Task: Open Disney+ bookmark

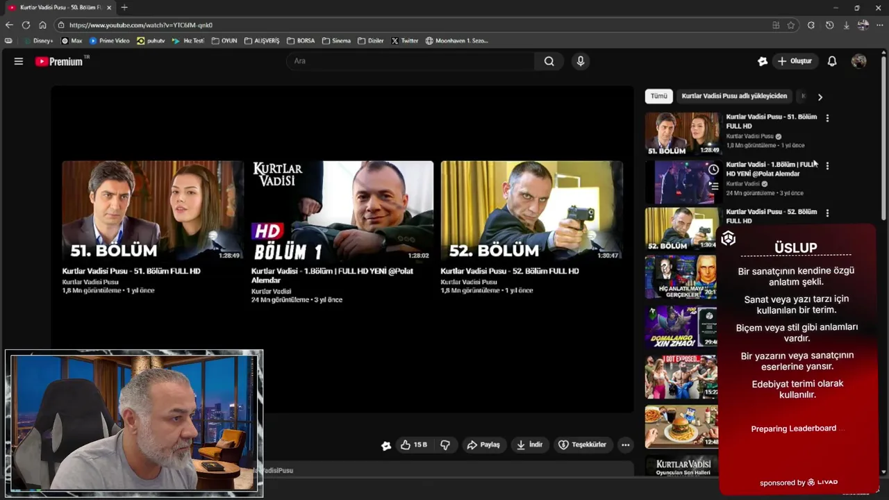Action: pyautogui.click(x=38, y=41)
